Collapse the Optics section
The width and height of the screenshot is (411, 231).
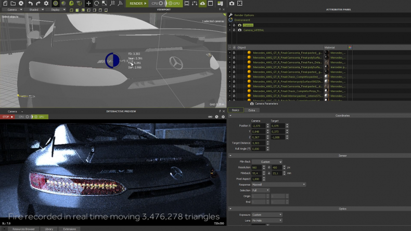point(230,209)
